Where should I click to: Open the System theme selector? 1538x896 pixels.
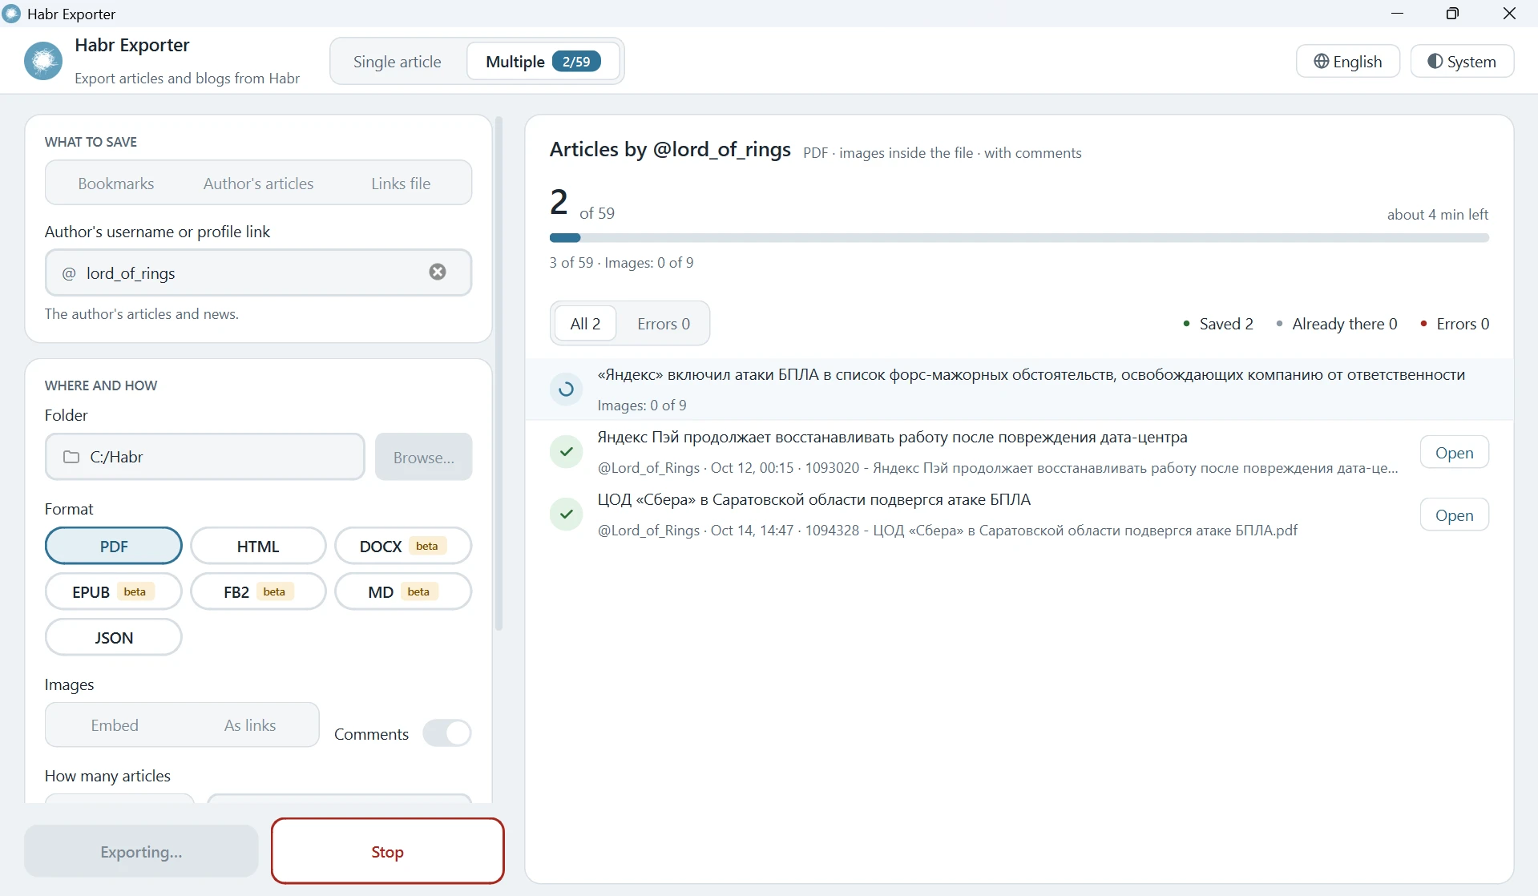tap(1462, 62)
